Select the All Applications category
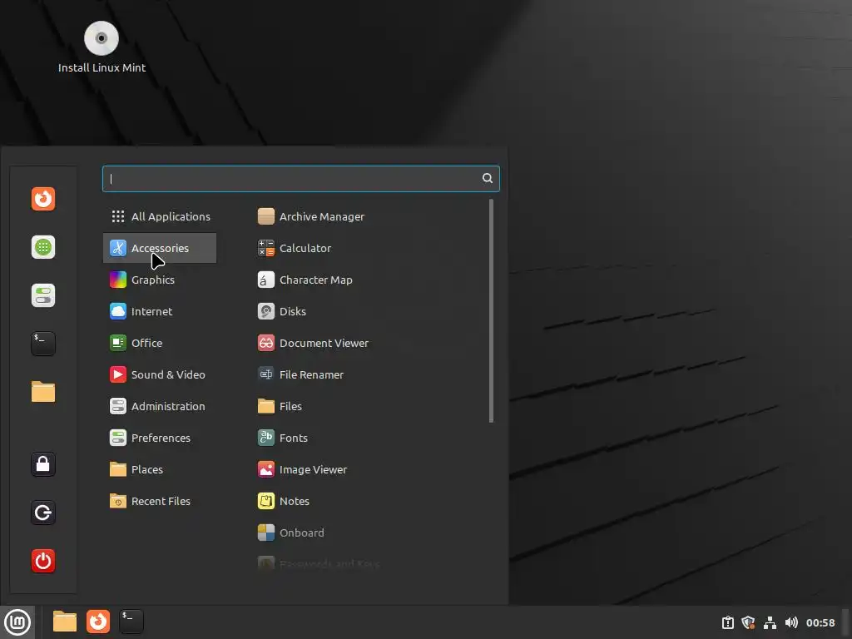 (x=160, y=217)
